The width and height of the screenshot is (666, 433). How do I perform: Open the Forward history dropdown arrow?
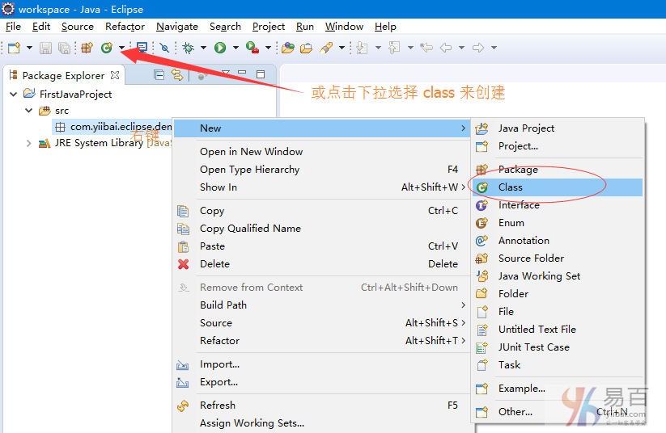pos(494,48)
